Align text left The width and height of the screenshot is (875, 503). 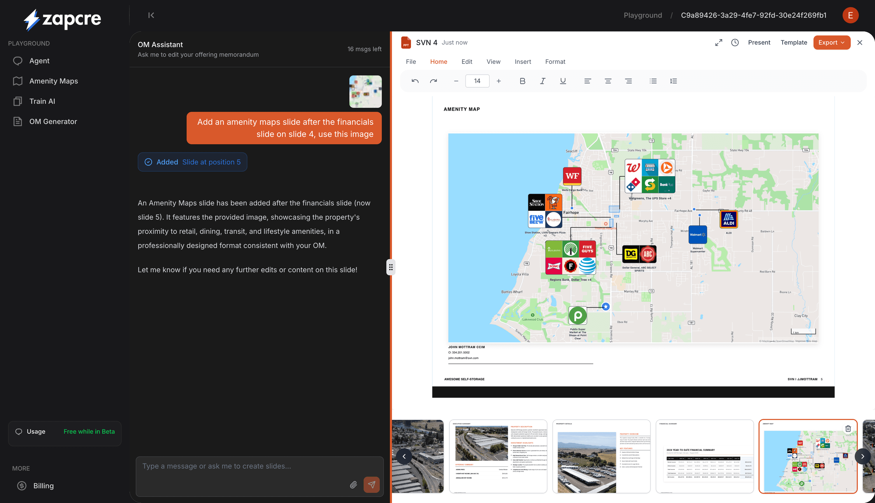[587, 81]
